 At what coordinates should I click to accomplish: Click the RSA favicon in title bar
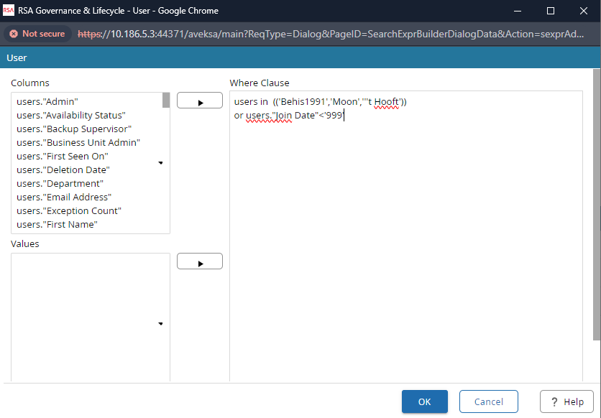click(x=9, y=11)
